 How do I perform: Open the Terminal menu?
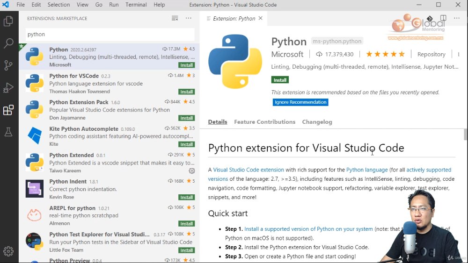click(136, 5)
